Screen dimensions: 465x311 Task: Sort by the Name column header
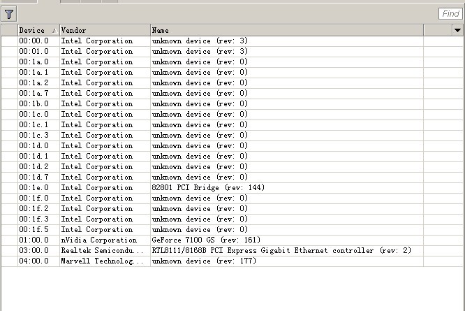287,30
